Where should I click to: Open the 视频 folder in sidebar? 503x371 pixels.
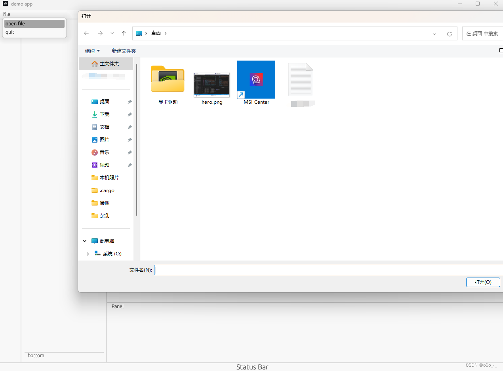pos(104,165)
